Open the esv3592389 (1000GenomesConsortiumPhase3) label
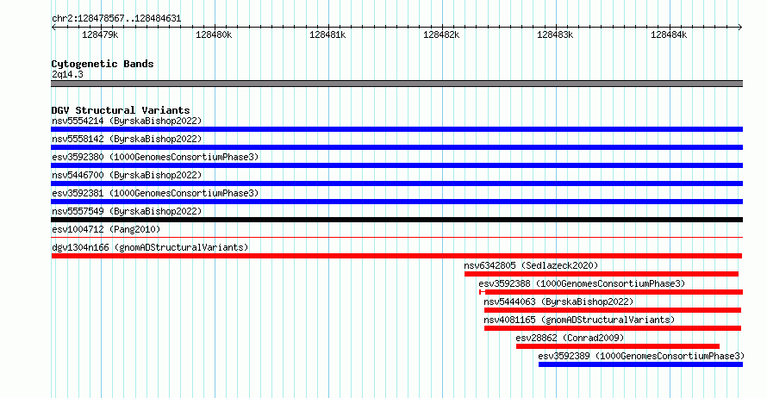The width and height of the screenshot is (767, 398). point(641,356)
